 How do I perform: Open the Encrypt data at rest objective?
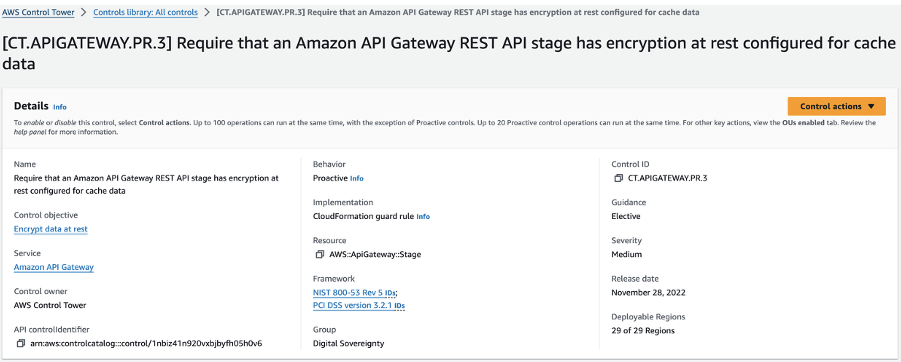(50, 229)
